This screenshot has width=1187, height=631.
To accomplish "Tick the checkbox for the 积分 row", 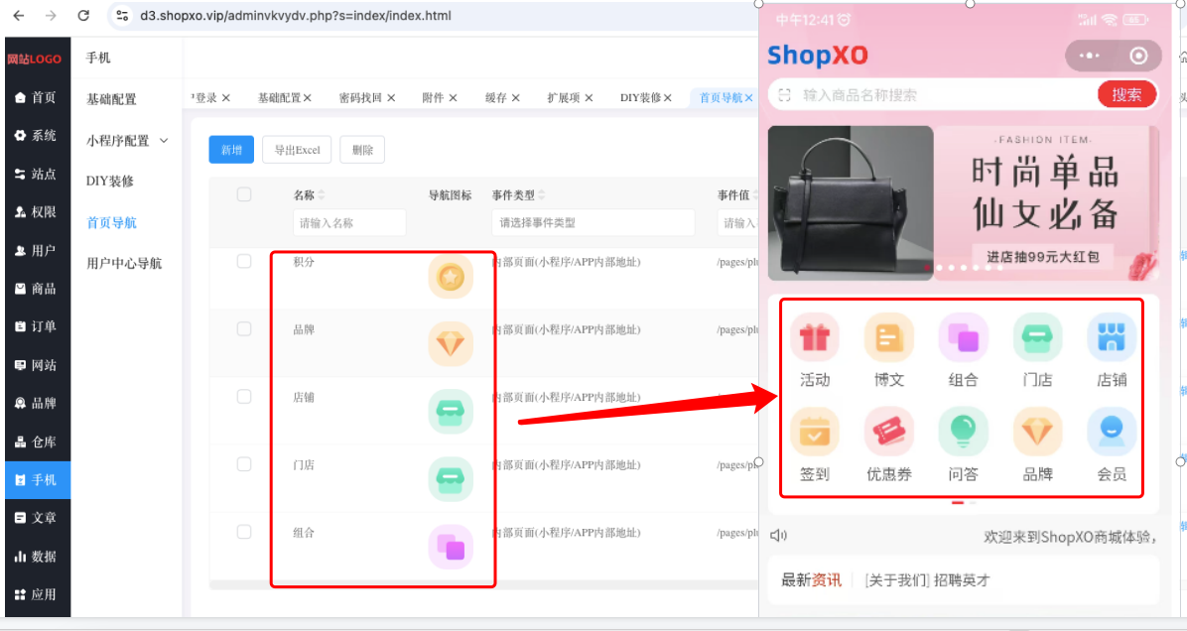I will pyautogui.click(x=244, y=261).
